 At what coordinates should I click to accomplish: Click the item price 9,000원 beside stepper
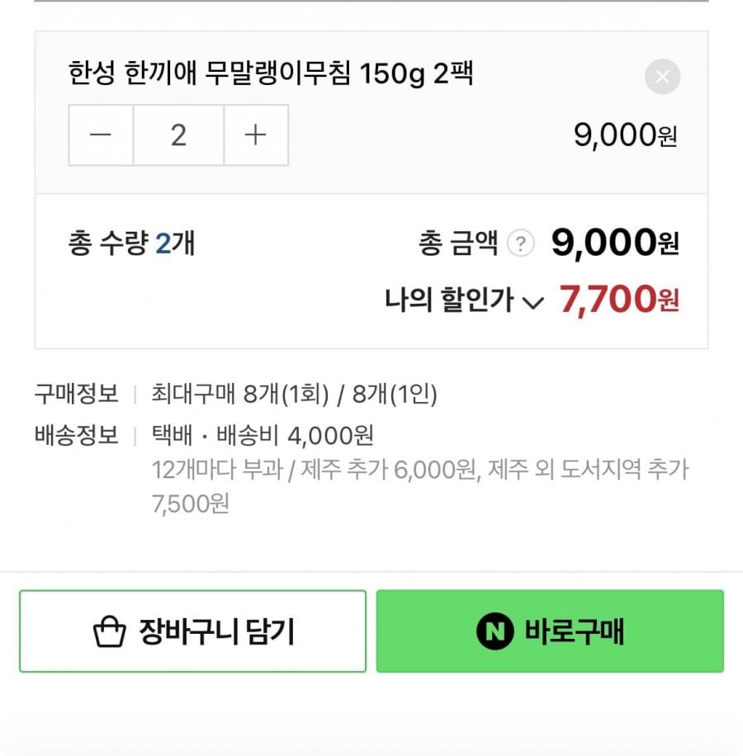coord(626,136)
